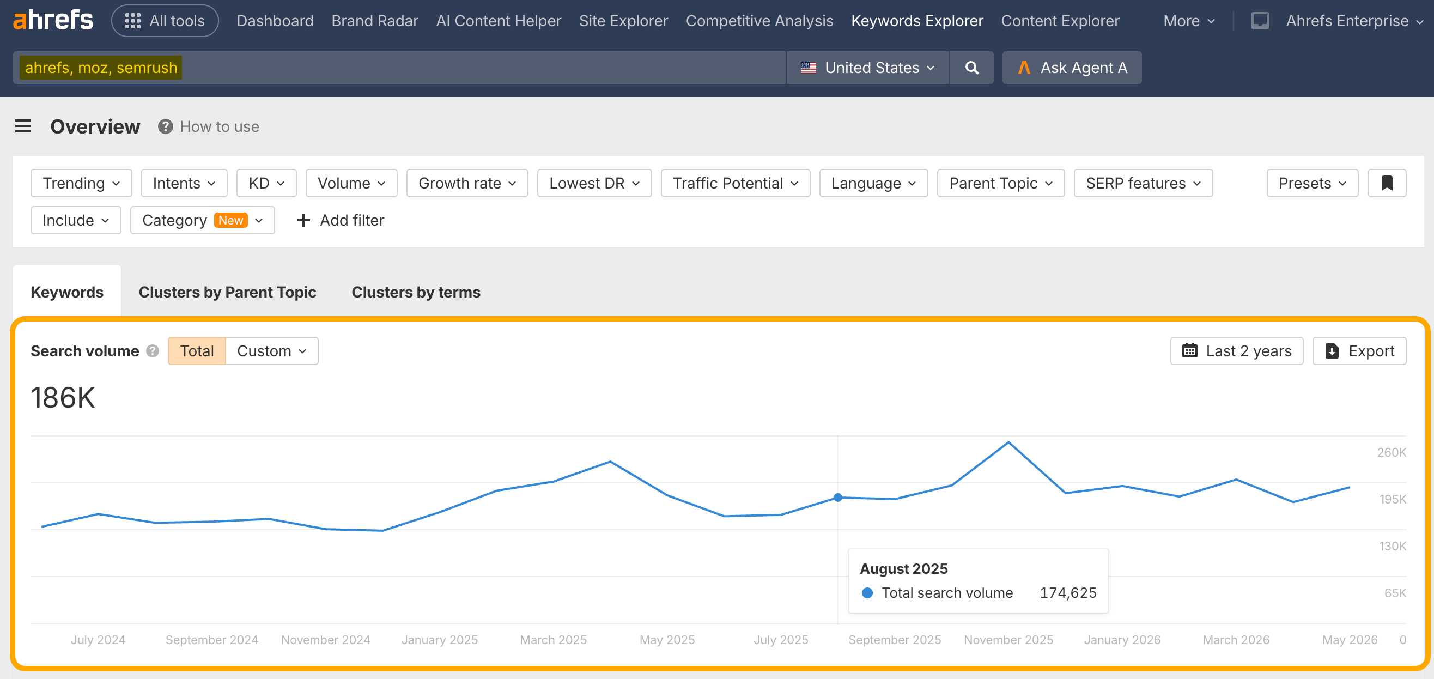Image resolution: width=1434 pixels, height=679 pixels.
Task: Click the 186K total volume value
Action: [x=63, y=398]
